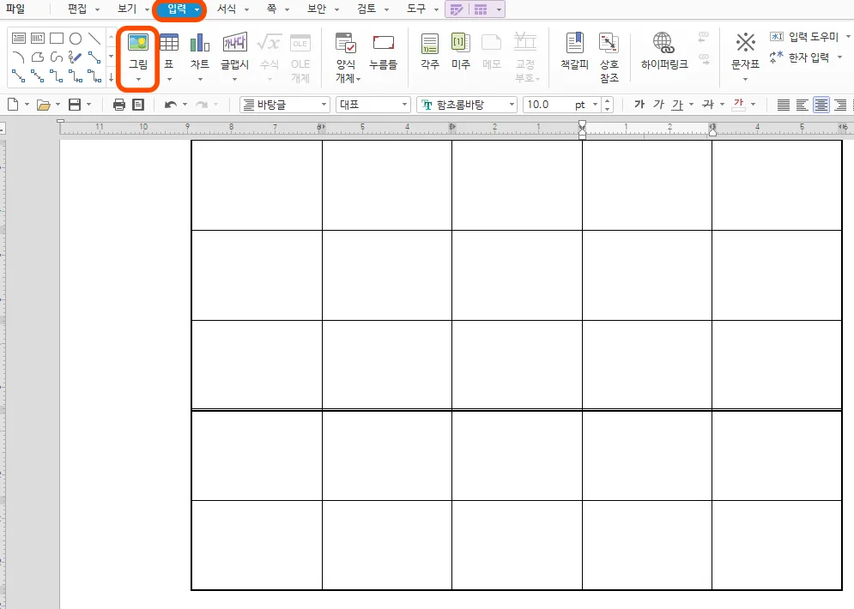Save the document with the disk icon
The height and width of the screenshot is (609, 854).
point(75,105)
